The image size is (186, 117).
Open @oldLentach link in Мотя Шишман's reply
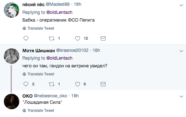pos(59,58)
